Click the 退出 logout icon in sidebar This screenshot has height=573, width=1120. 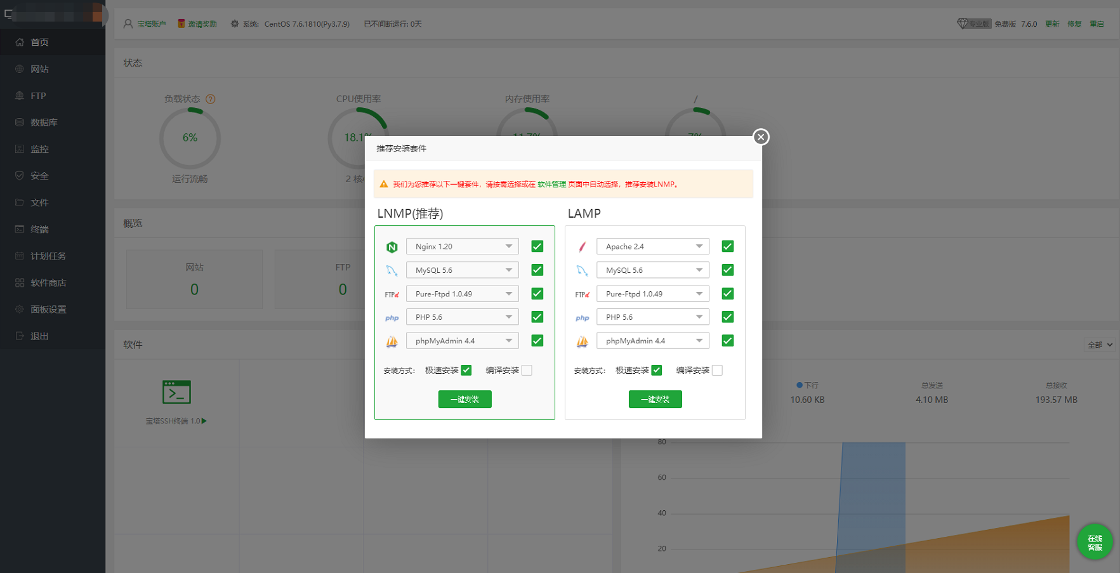pos(20,336)
